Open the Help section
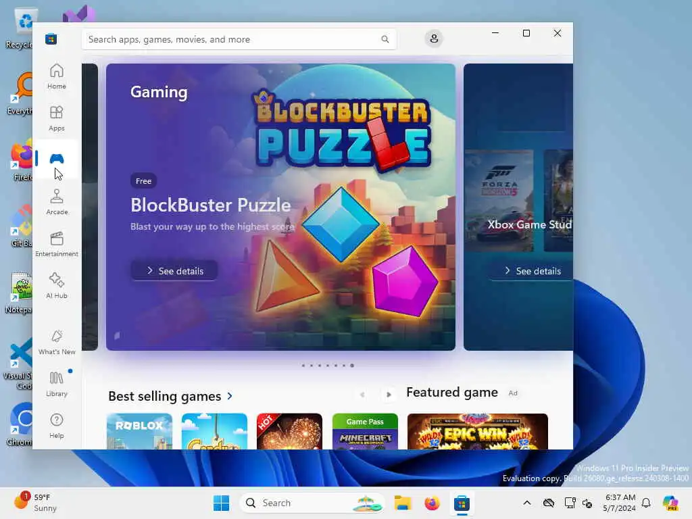692x519 pixels. 57,426
